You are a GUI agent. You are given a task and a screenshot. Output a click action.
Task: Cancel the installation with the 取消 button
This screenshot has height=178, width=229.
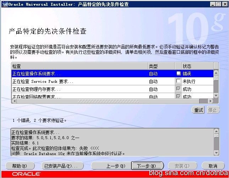213,166
